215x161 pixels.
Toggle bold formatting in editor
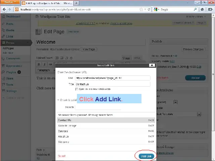[39, 64]
